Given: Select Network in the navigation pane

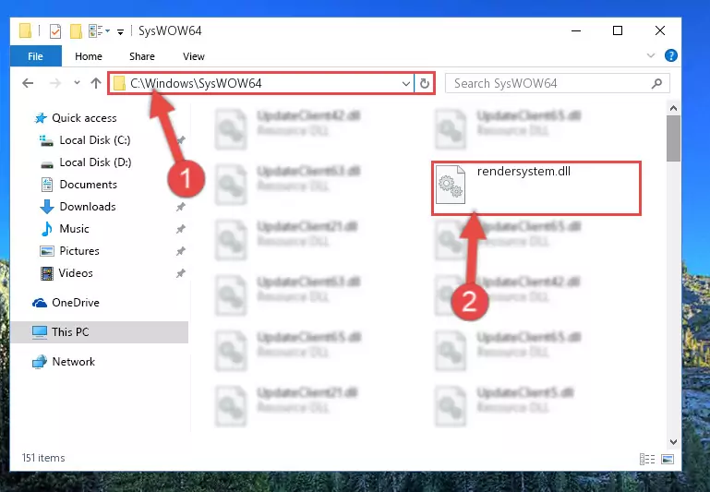Looking at the screenshot, I should [73, 361].
